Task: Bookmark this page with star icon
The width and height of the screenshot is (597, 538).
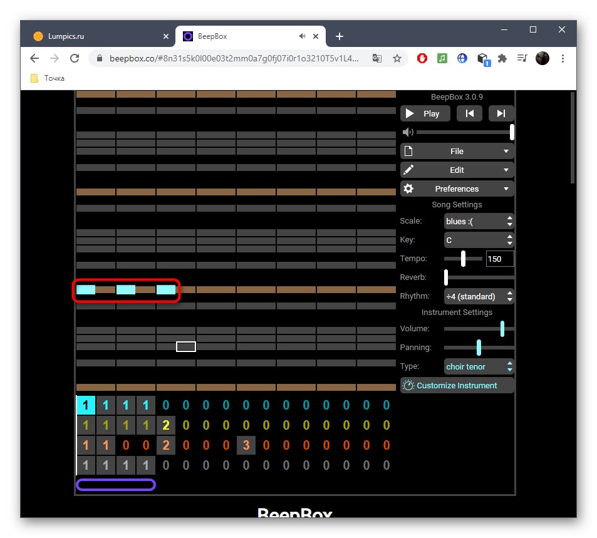Action: pyautogui.click(x=397, y=58)
